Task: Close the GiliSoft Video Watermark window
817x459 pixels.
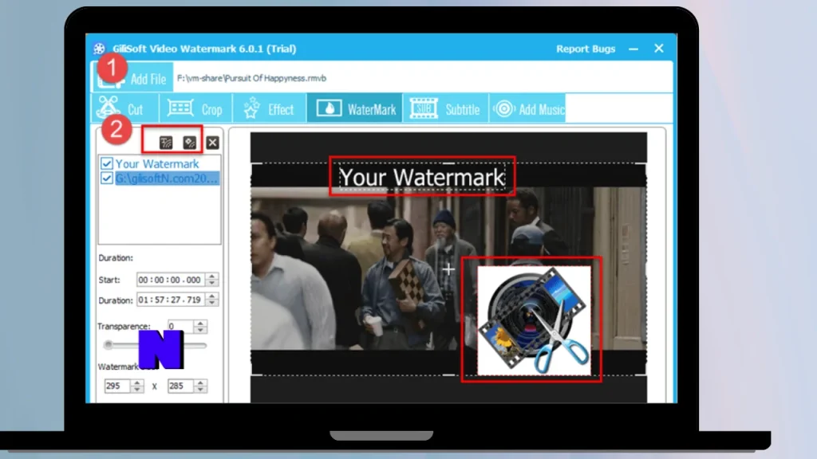Action: click(x=659, y=49)
